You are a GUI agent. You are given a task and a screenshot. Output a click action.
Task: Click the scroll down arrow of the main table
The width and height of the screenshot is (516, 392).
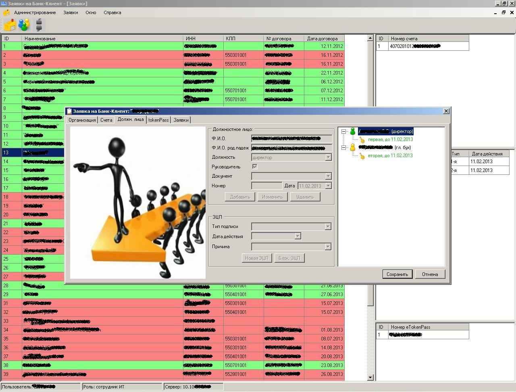coord(370,377)
